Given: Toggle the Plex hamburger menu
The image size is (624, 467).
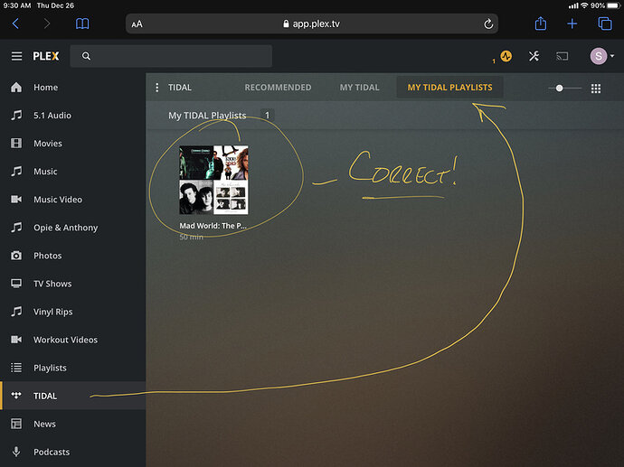Looking at the screenshot, I should click(16, 56).
